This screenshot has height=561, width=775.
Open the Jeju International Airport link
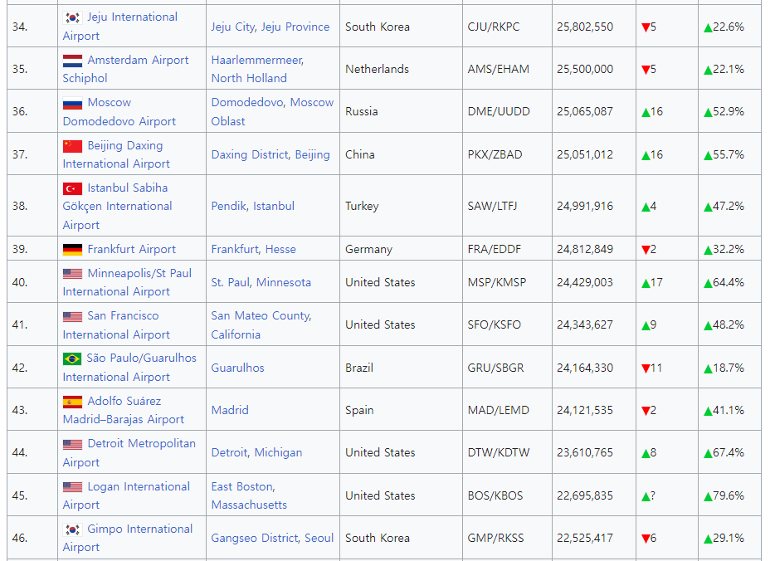tap(120, 27)
